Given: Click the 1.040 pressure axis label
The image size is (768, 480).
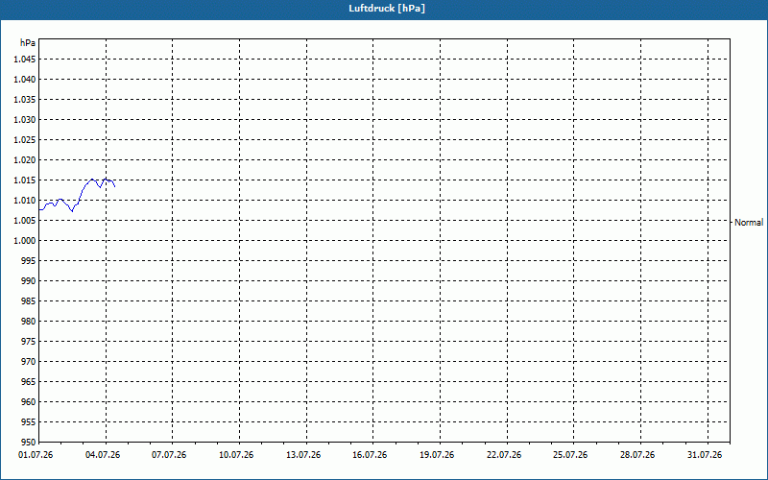Looking at the screenshot, I should coord(25,80).
